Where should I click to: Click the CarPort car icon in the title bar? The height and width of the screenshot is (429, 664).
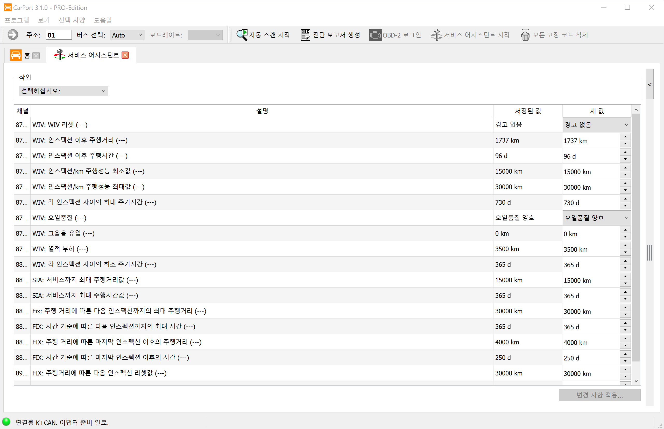[8, 7]
